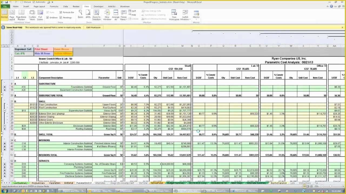The width and height of the screenshot is (346, 194).
Task: Switch to Normal workbook view
Action: (x=4, y=15)
